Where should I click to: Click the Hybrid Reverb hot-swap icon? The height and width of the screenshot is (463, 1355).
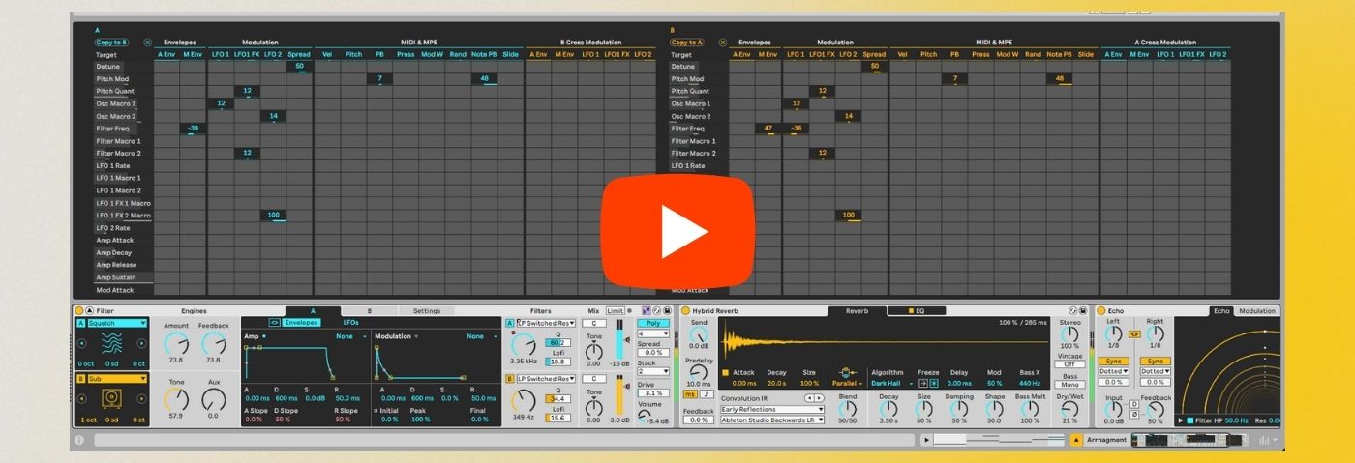[1072, 310]
